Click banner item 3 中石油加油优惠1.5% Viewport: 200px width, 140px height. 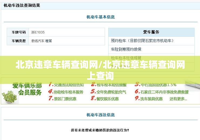(155, 85)
